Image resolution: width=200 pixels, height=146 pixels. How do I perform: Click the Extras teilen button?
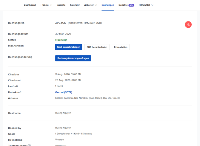click(x=121, y=47)
